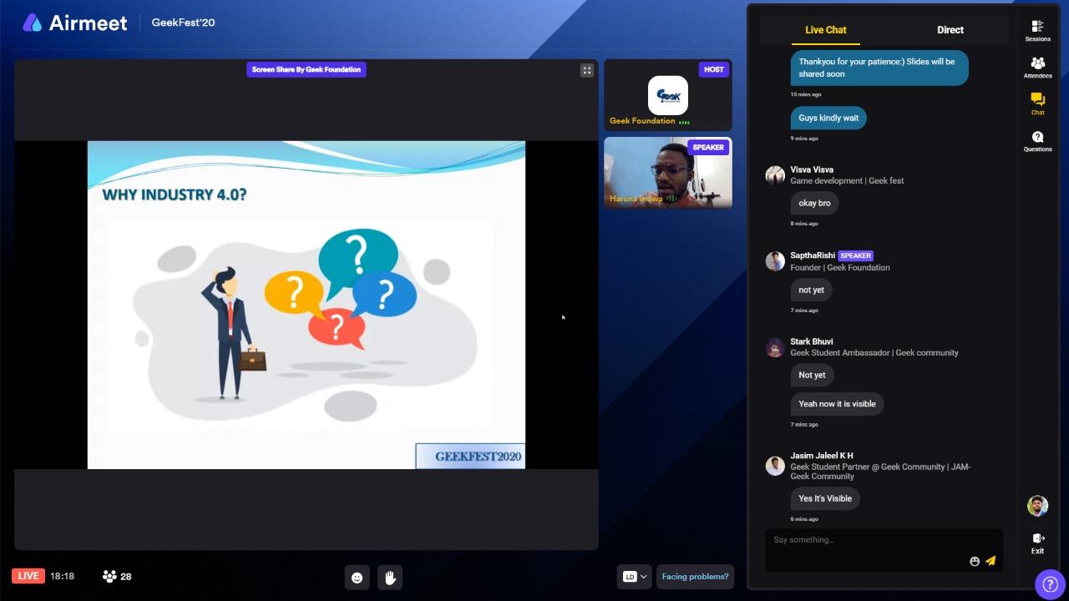Raise your hand using the hand icon
Screen dimensions: 1069x601
click(389, 577)
